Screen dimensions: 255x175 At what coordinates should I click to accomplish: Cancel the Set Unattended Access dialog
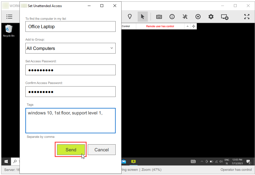tap(102, 150)
